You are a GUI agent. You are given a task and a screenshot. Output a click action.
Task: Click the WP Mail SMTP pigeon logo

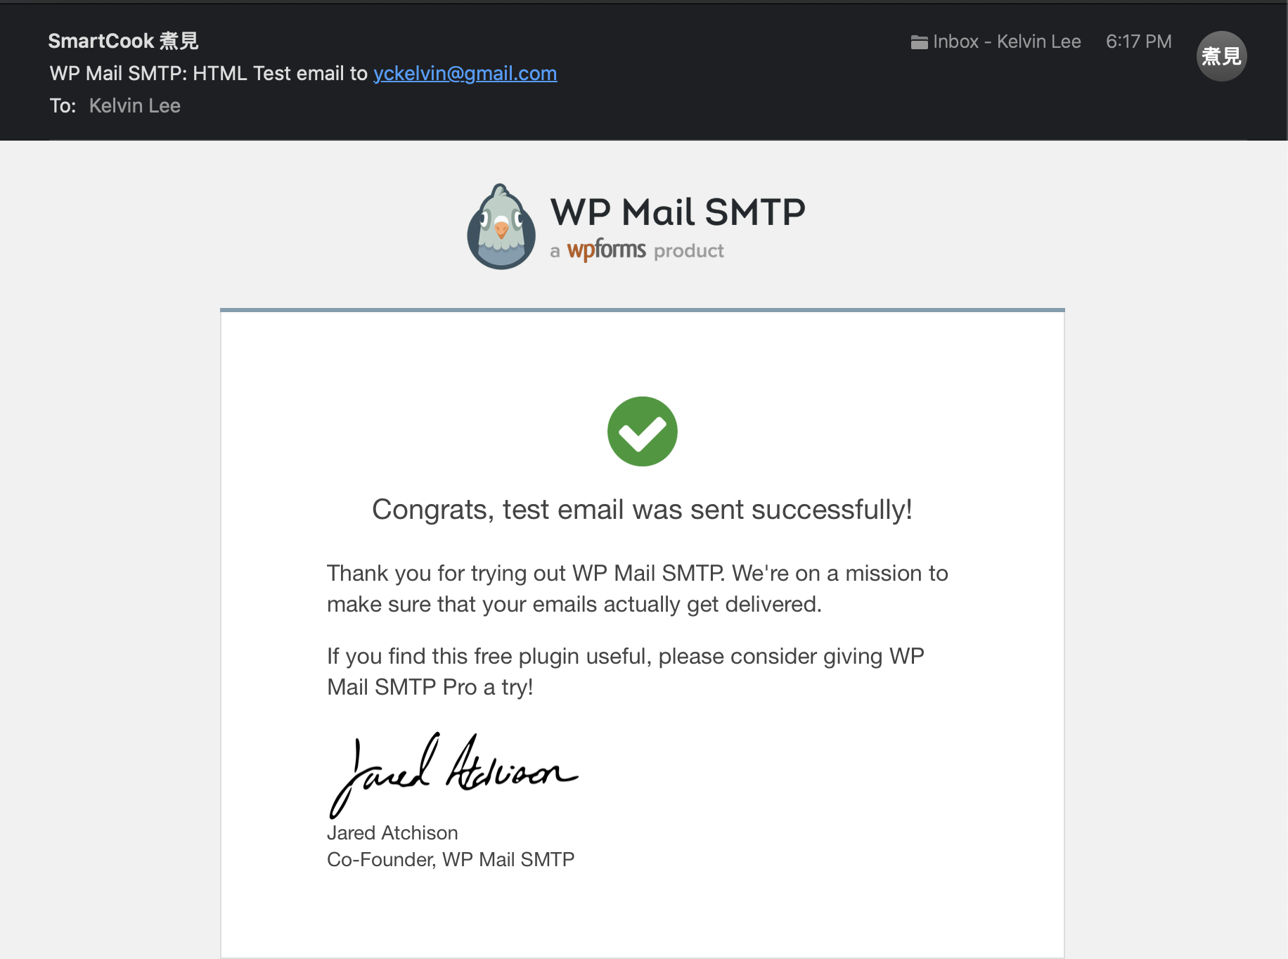(x=501, y=226)
